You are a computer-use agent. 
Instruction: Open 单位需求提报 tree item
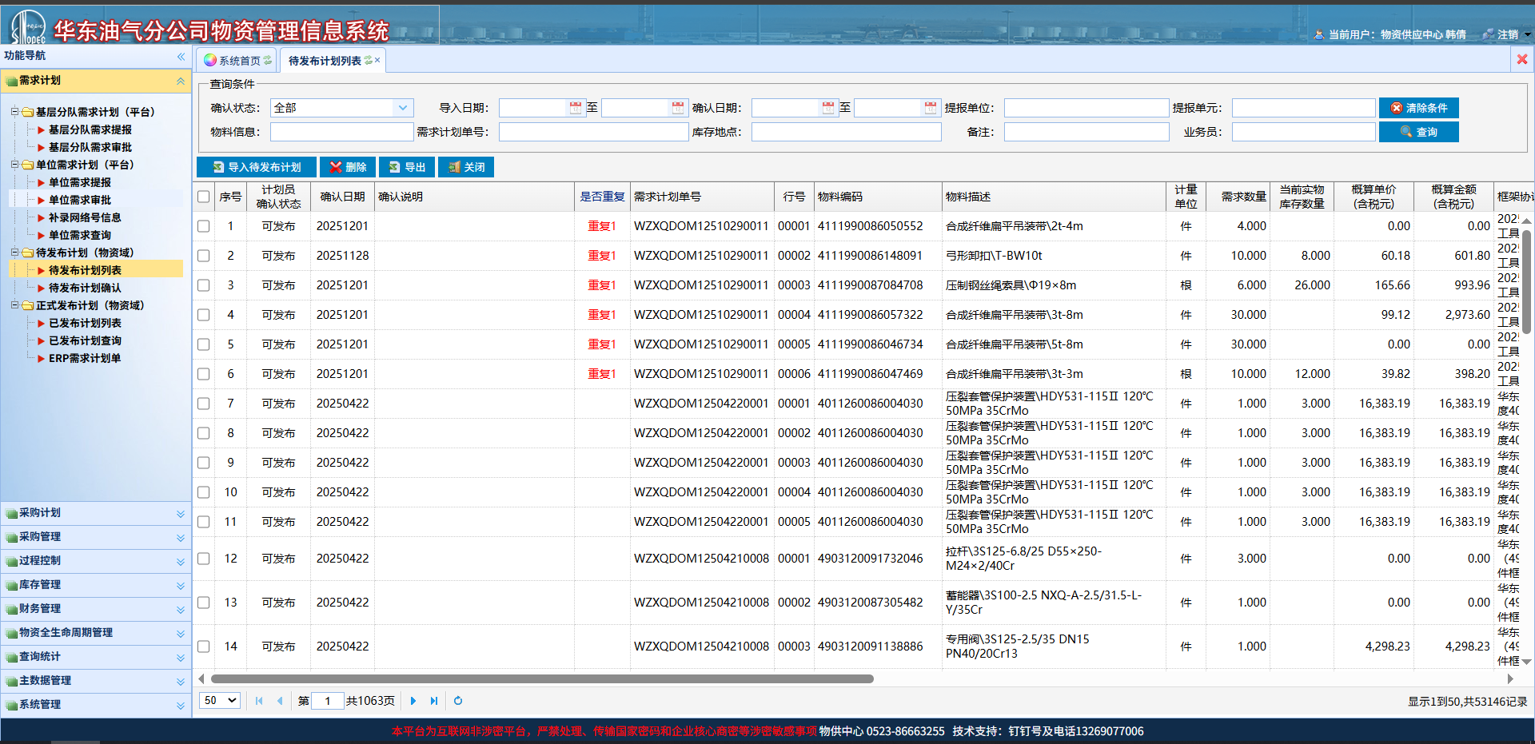click(79, 182)
